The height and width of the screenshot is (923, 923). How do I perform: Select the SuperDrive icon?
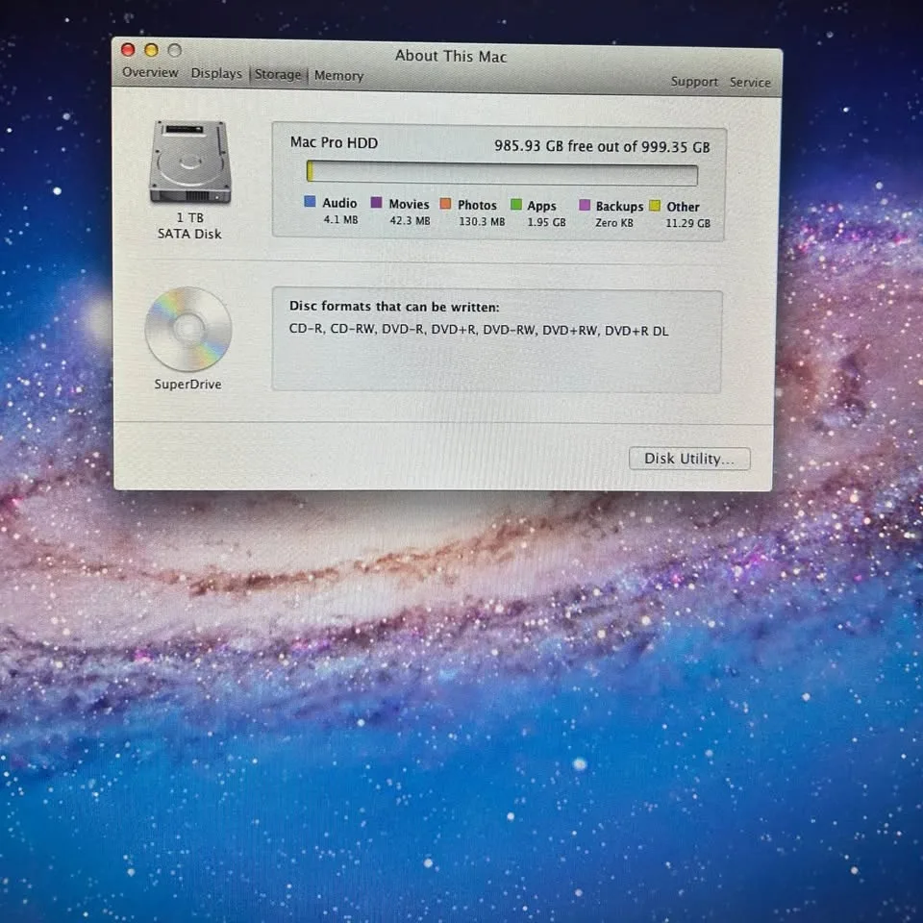coord(187,330)
